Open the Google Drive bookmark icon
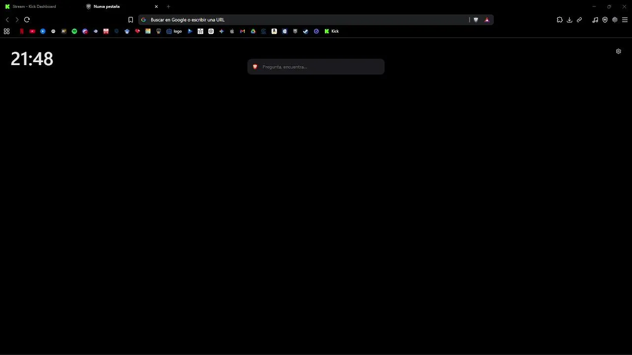The height and width of the screenshot is (355, 632). pyautogui.click(x=253, y=31)
